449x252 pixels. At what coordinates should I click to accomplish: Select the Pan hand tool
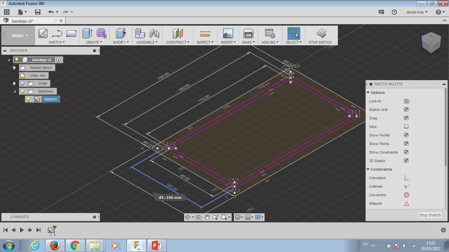click(x=207, y=217)
